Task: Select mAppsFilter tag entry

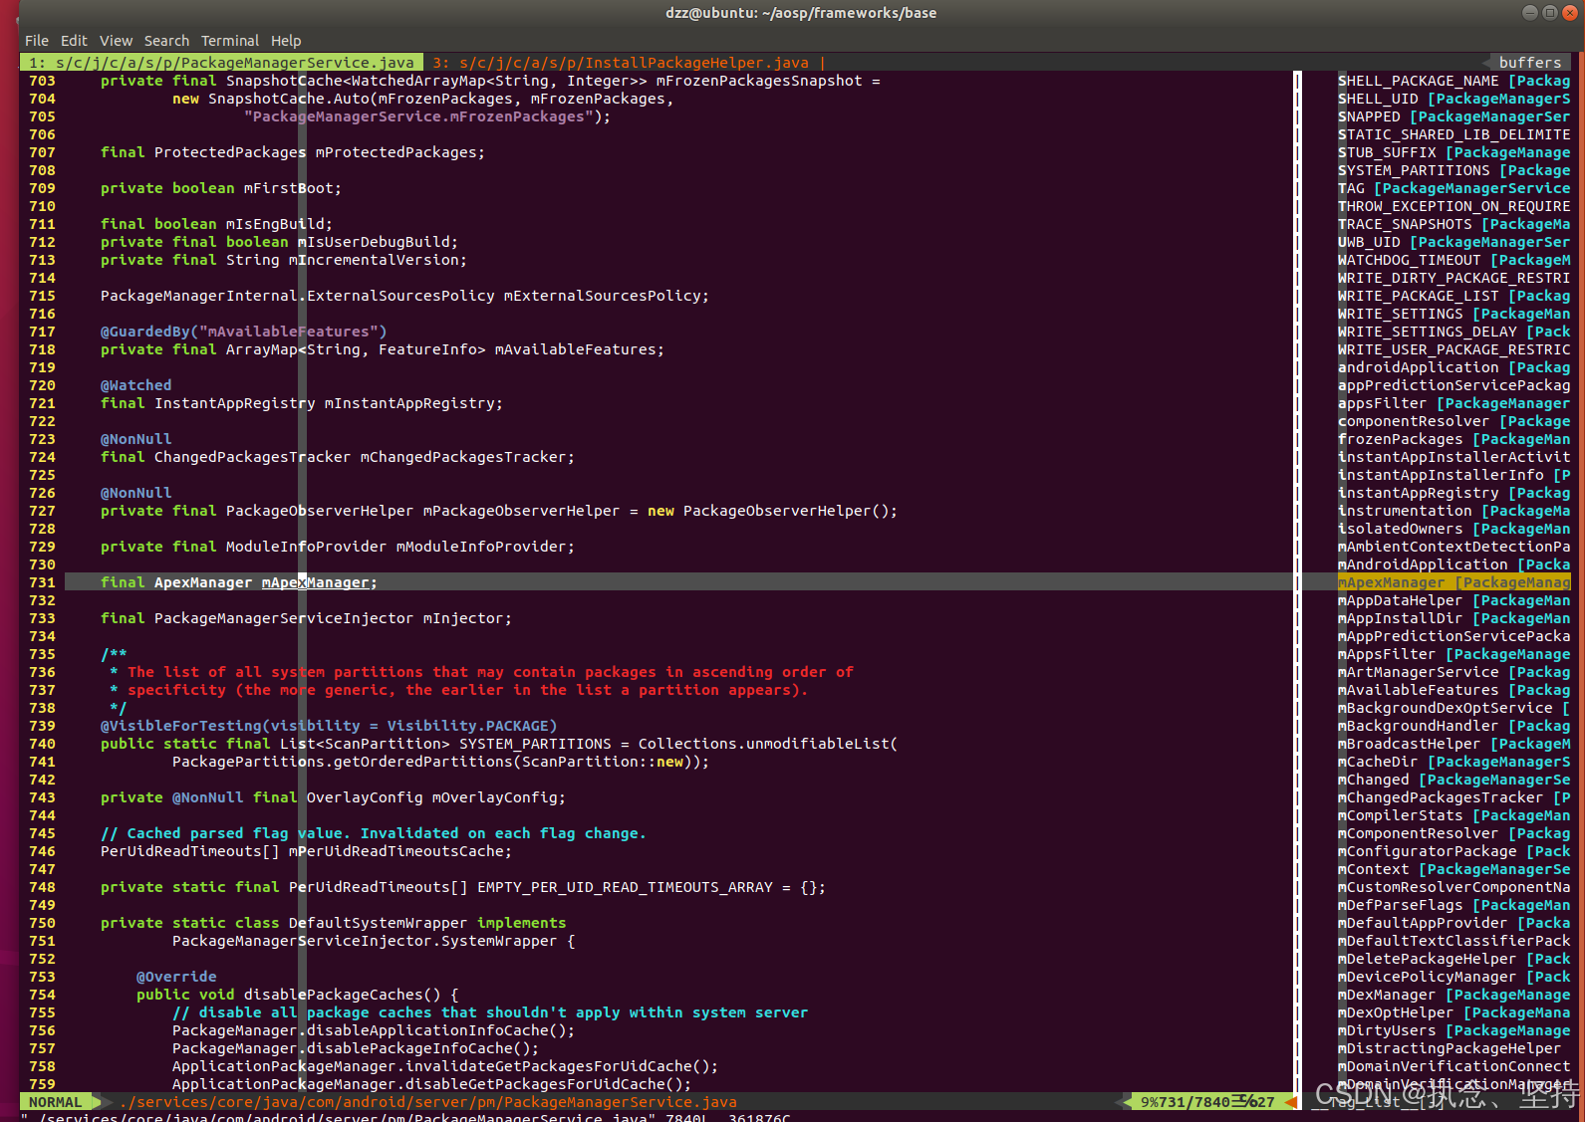Action: [1453, 654]
